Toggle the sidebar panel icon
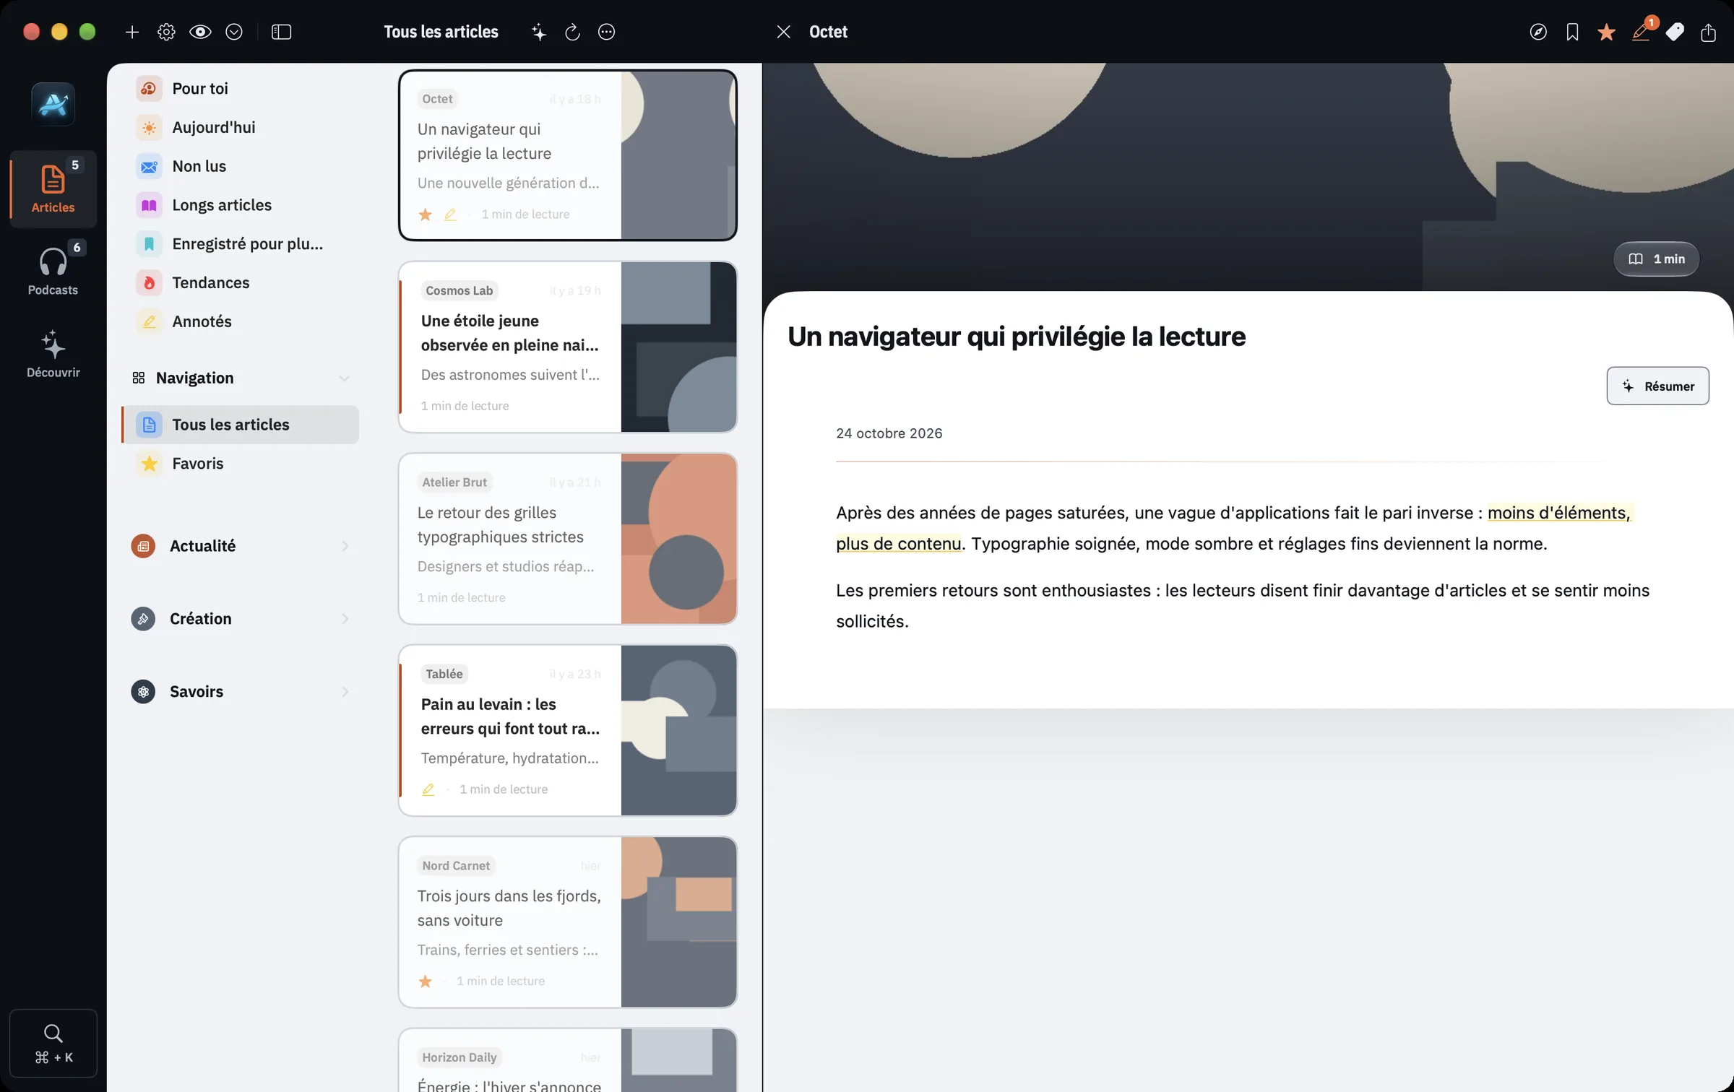Image resolution: width=1734 pixels, height=1092 pixels. pos(281,32)
